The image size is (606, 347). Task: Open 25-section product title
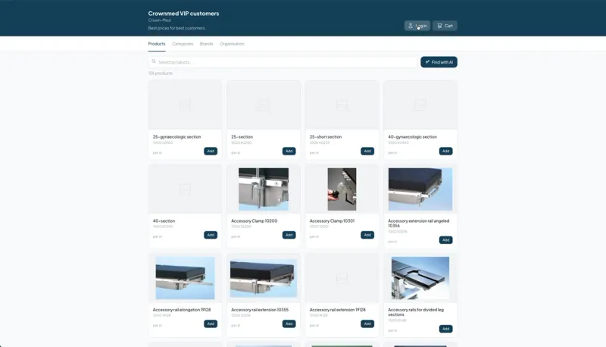(242, 137)
